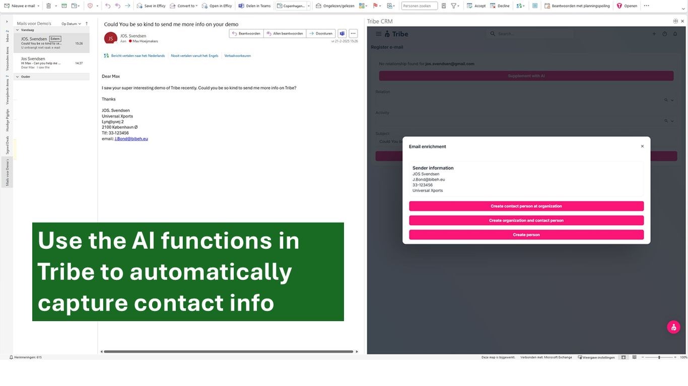Viewport: 688px width, 386px height.
Task: Click the J.Bond@bibeh.eu email link
Action: point(131,139)
